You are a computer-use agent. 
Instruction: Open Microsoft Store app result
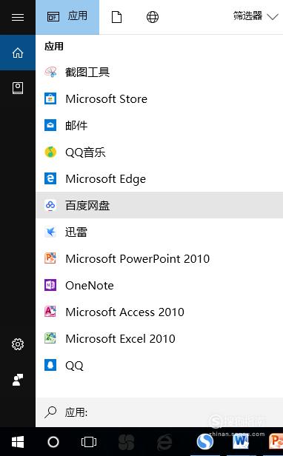159,99
